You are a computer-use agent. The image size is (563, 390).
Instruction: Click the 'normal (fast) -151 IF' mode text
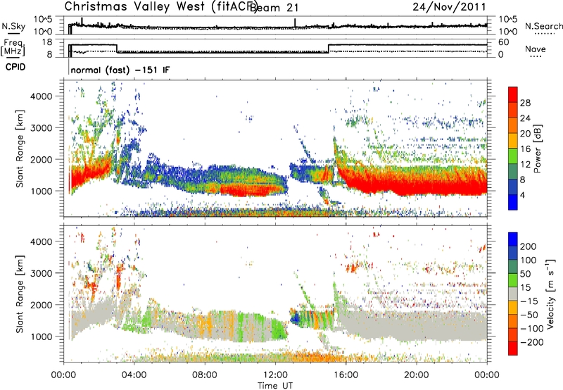pos(120,70)
